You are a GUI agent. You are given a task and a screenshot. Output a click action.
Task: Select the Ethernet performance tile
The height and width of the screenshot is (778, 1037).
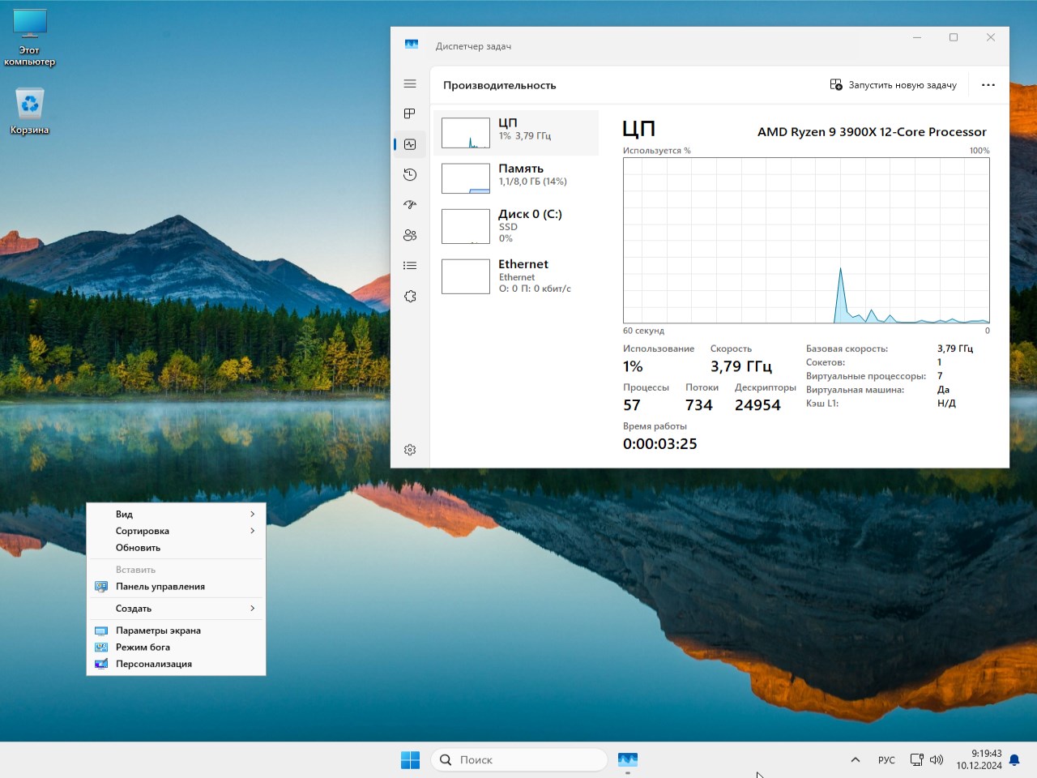(x=516, y=276)
